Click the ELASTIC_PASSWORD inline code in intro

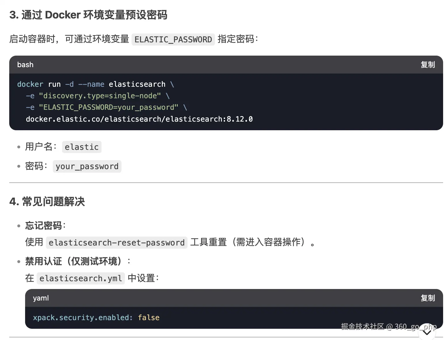coord(173,39)
